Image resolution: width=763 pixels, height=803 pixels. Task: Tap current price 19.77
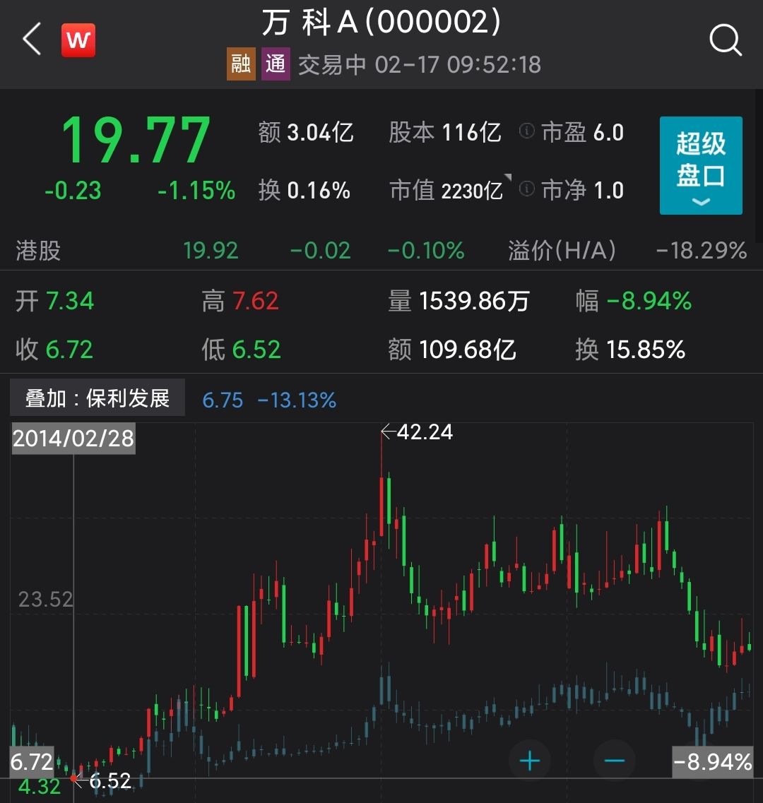[x=136, y=139]
